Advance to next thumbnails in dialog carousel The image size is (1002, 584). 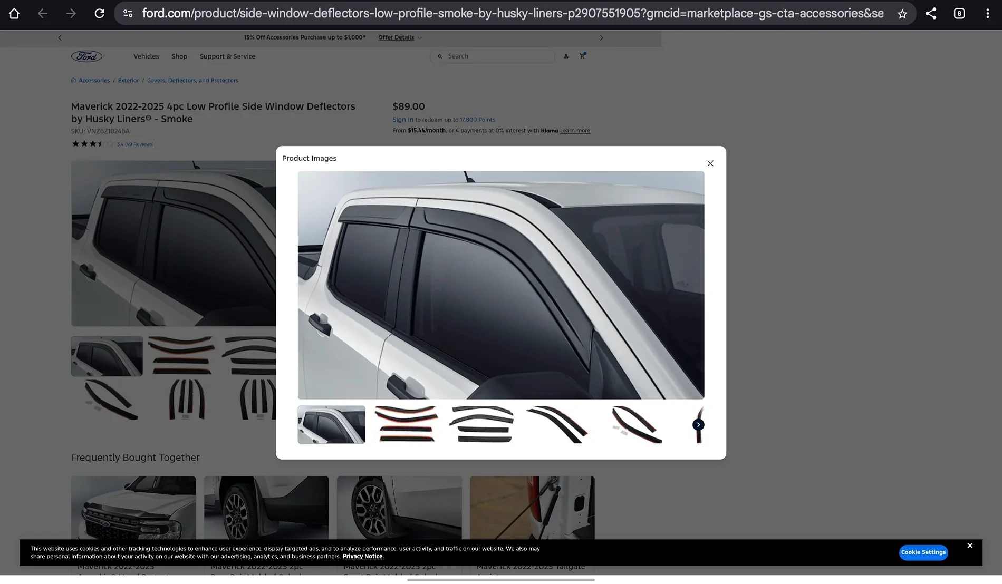(x=698, y=425)
